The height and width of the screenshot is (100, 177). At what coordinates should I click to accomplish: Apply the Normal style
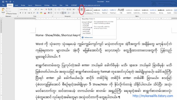point(89,11)
